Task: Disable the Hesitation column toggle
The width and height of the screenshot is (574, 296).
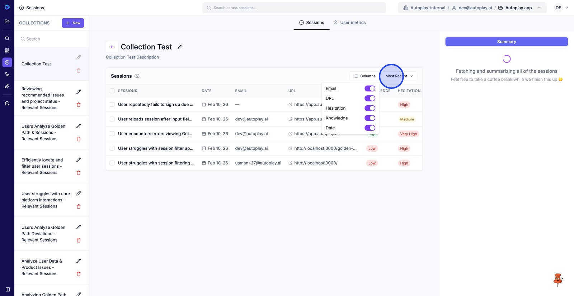Action: point(370,108)
